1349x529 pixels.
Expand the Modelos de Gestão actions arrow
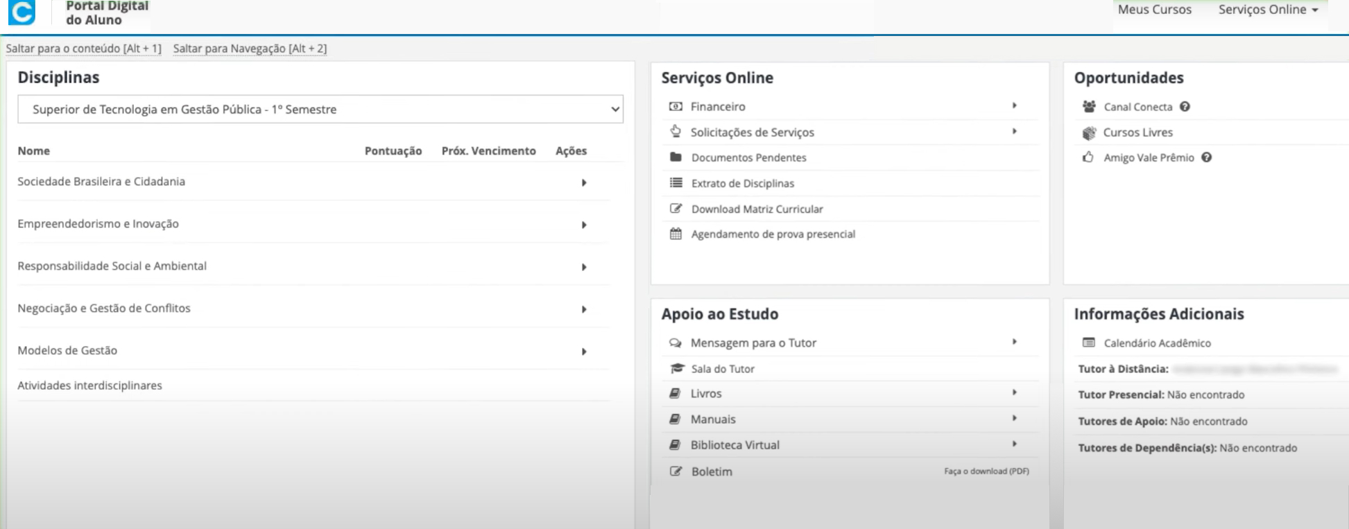[584, 352]
